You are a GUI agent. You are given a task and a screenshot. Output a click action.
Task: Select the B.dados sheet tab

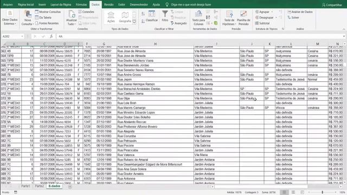[54, 186]
